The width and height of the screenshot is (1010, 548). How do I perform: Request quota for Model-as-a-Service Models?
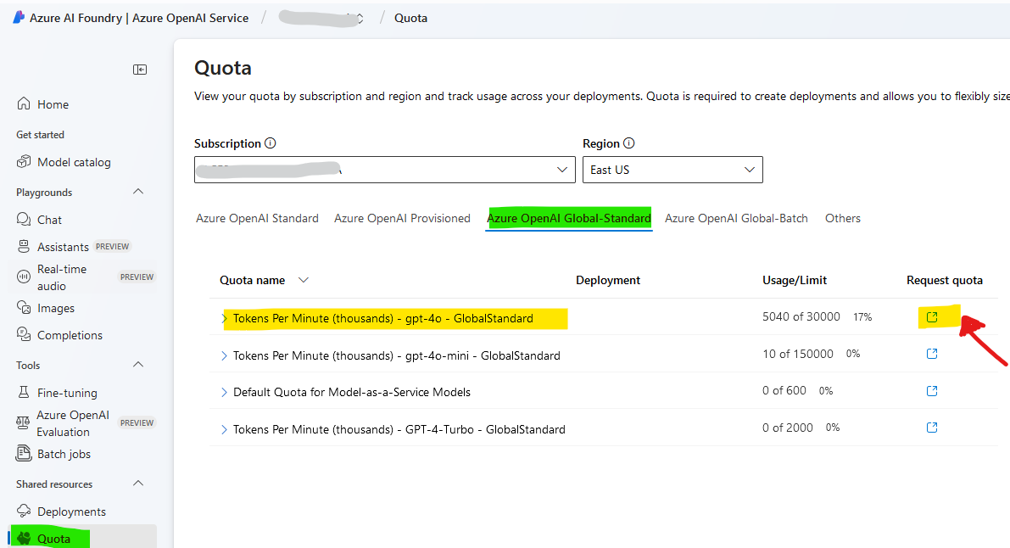pos(931,391)
